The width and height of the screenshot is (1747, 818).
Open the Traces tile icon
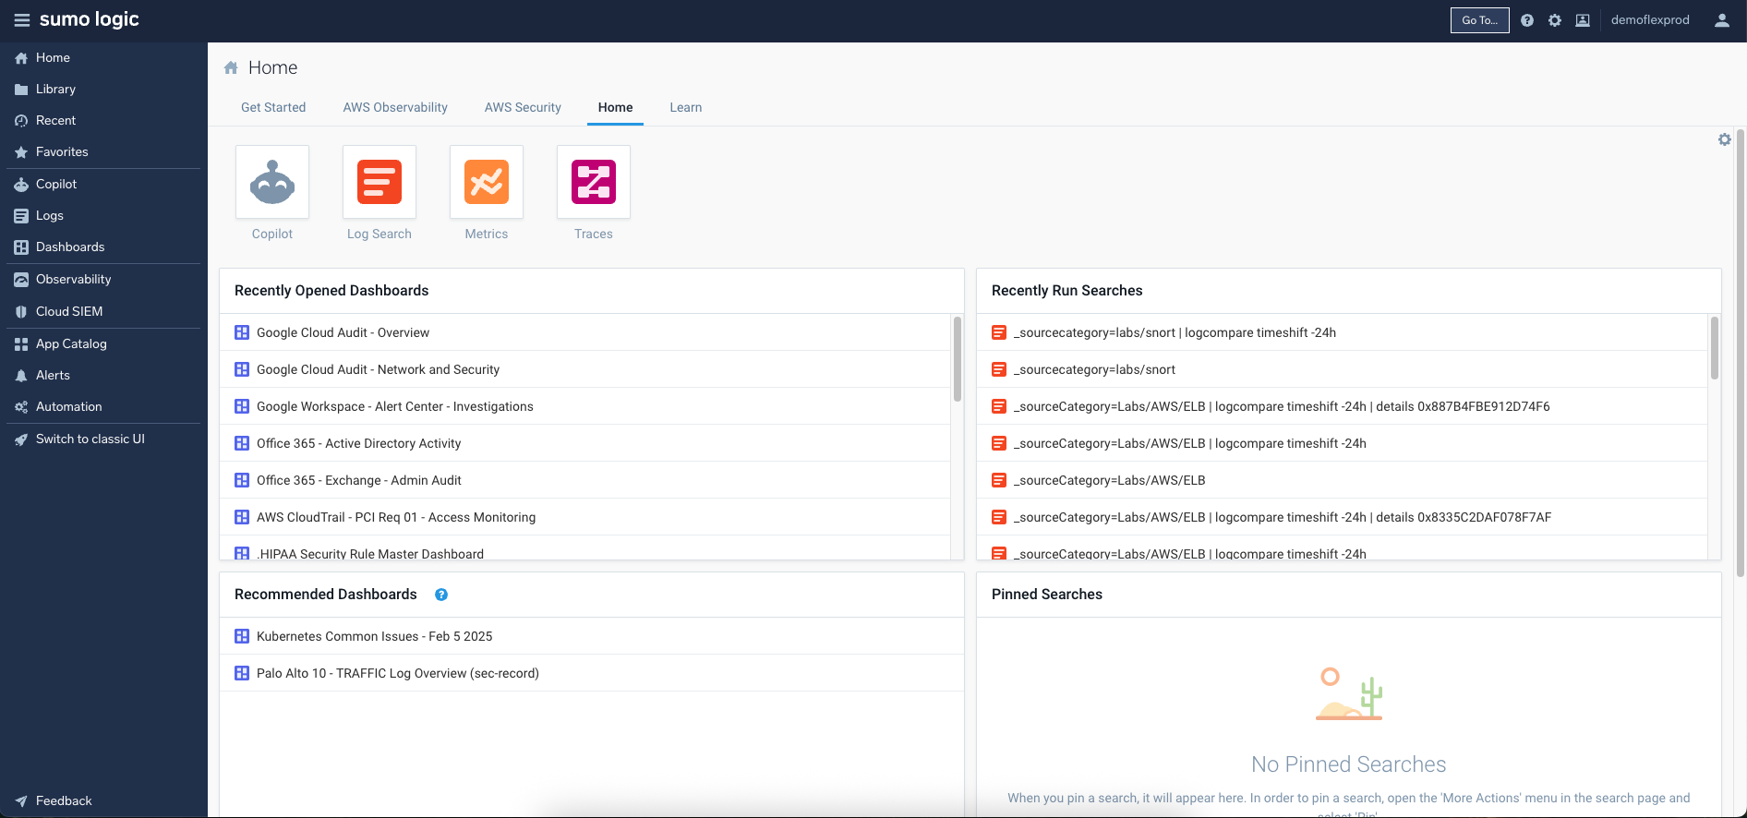tap(594, 183)
